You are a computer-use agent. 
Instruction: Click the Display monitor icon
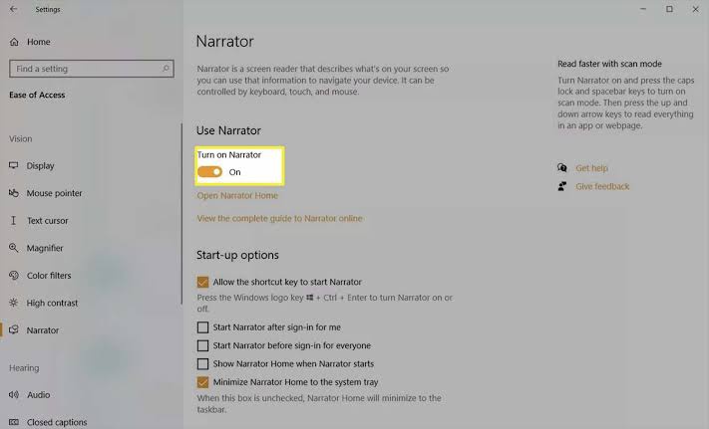(14, 165)
